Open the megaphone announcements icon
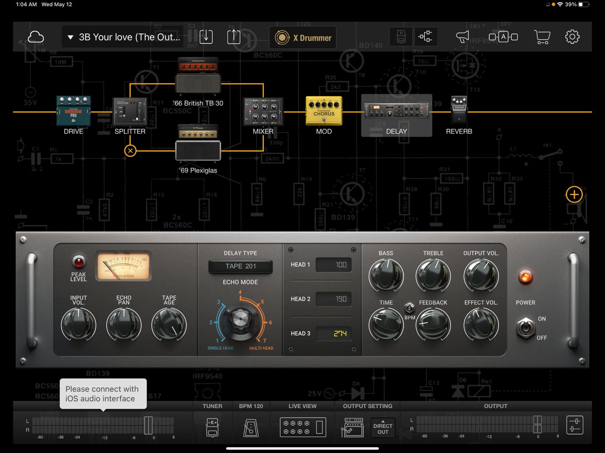Viewport: 605px width, 453px height. [x=463, y=37]
